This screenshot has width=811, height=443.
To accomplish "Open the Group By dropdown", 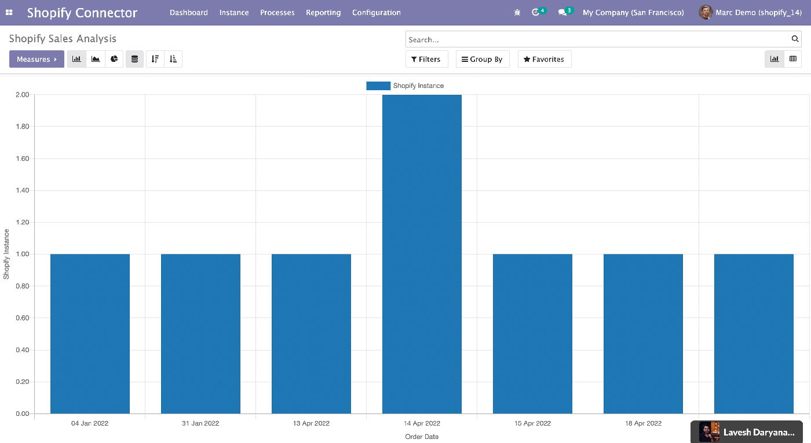I will click(483, 59).
